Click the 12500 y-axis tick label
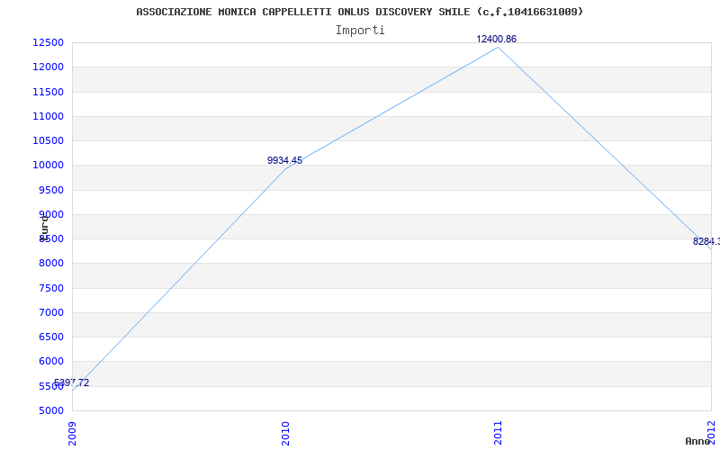Screen dimensions: 720x450 (x=48, y=42)
